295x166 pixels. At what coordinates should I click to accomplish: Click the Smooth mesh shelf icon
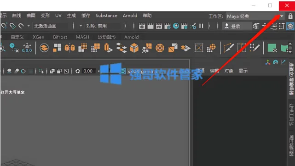(x=83, y=48)
